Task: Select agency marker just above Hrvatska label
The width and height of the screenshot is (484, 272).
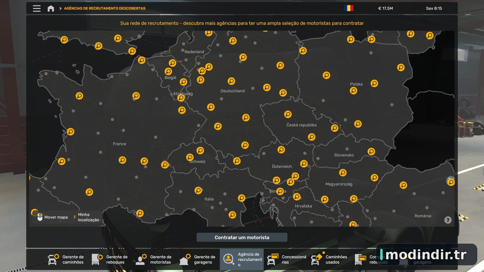Action: 297,197
